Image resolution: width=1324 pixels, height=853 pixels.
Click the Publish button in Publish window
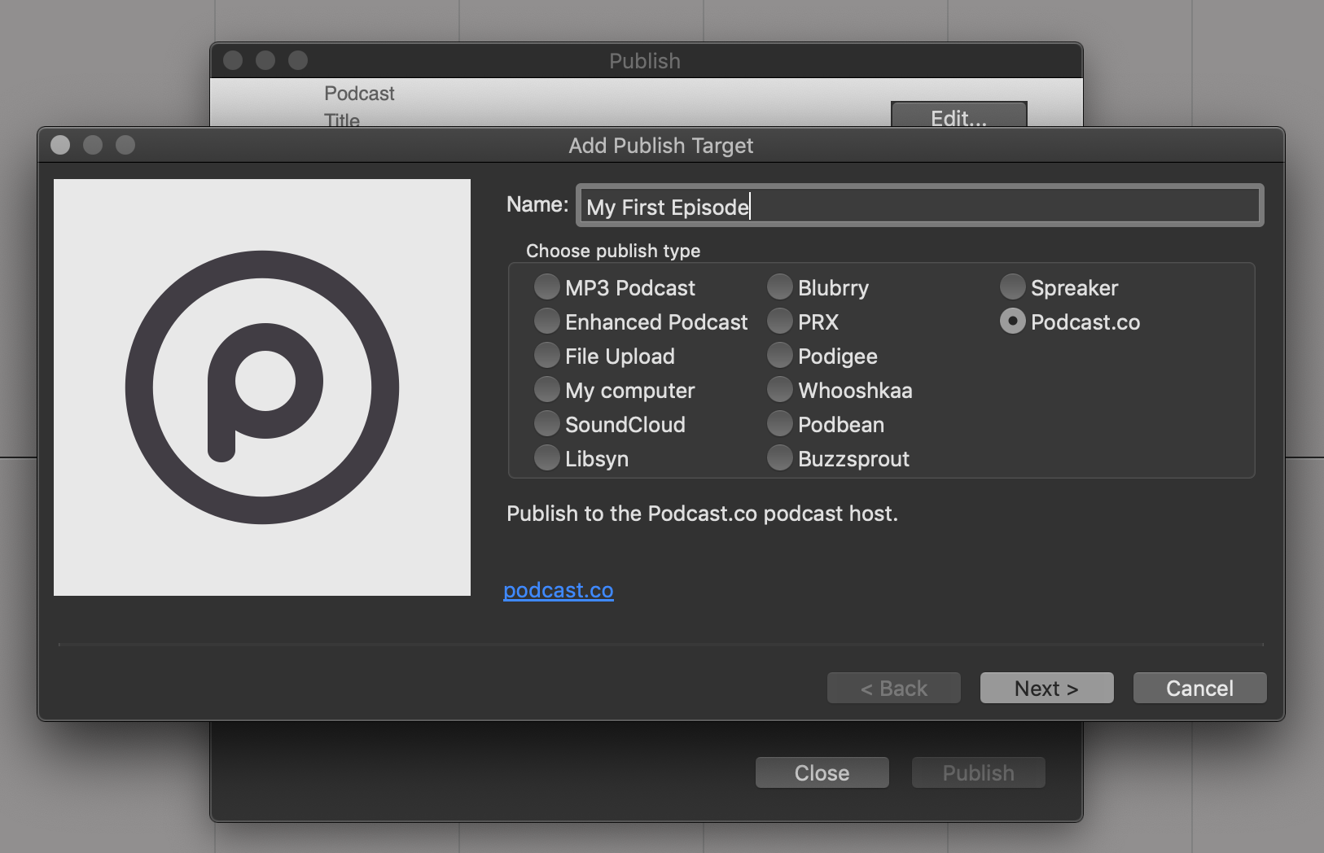[x=978, y=772]
